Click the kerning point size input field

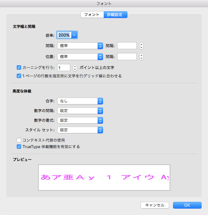coord(64,67)
